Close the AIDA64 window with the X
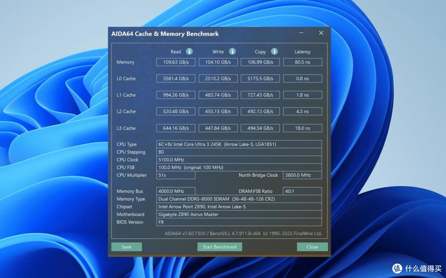The height and width of the screenshot is (278, 446). tap(321, 33)
